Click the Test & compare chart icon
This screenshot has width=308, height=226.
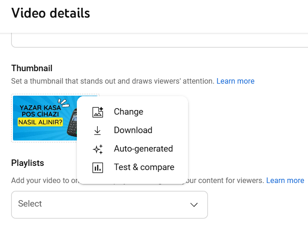tap(98, 168)
